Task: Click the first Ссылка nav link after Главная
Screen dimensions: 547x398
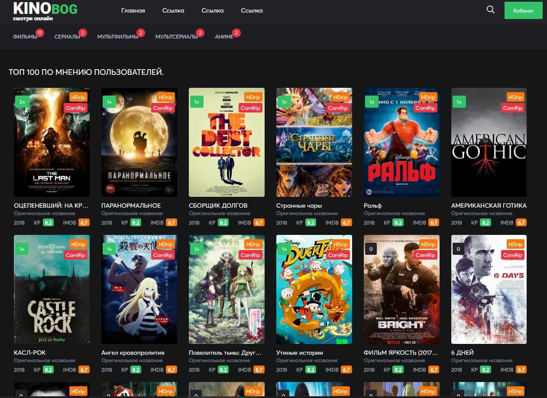Action: pos(173,10)
